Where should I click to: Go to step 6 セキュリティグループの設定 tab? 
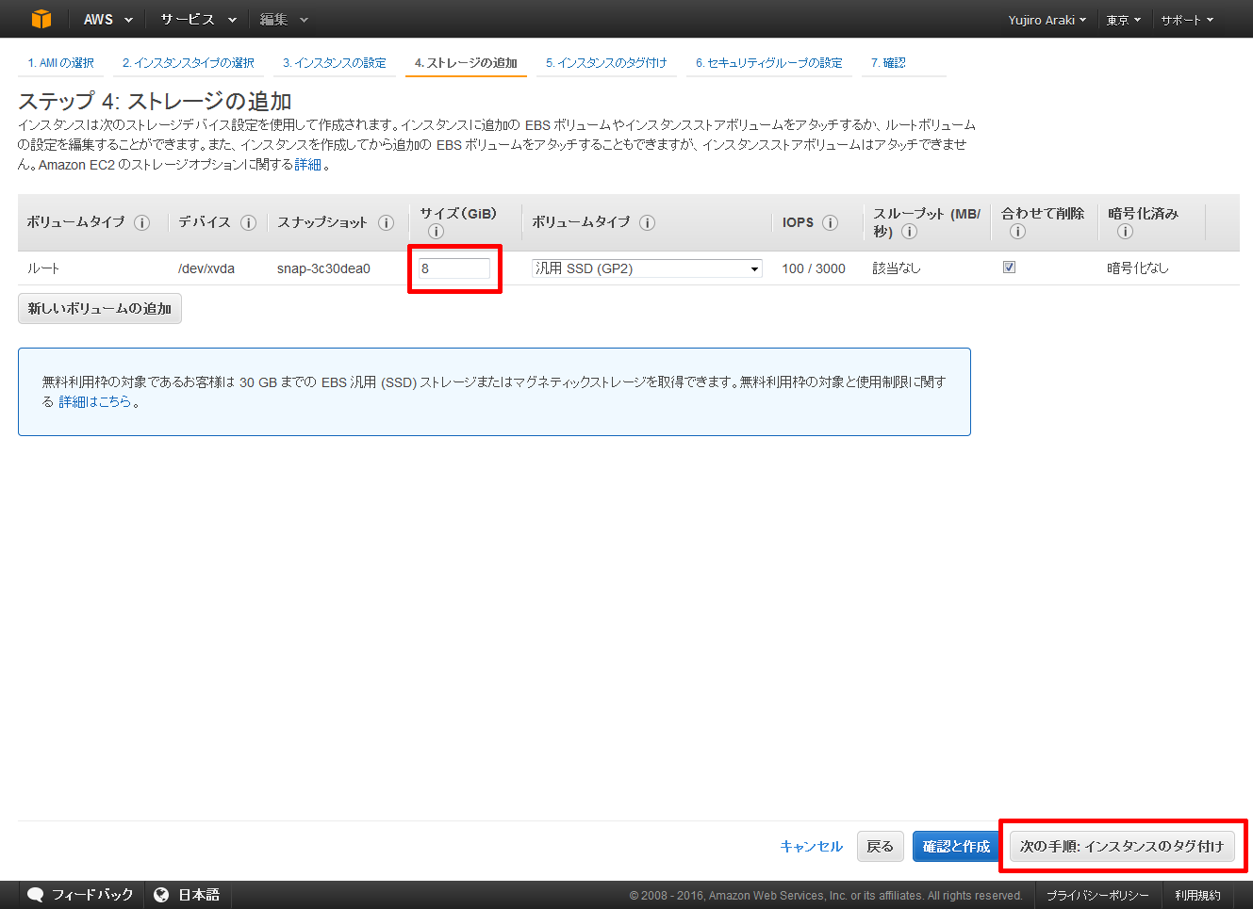pyautogui.click(x=769, y=63)
